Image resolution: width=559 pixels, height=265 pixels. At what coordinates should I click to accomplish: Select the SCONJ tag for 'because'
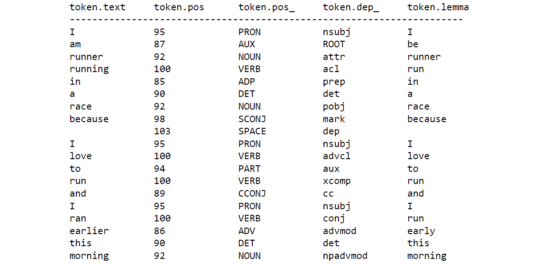coord(252,119)
